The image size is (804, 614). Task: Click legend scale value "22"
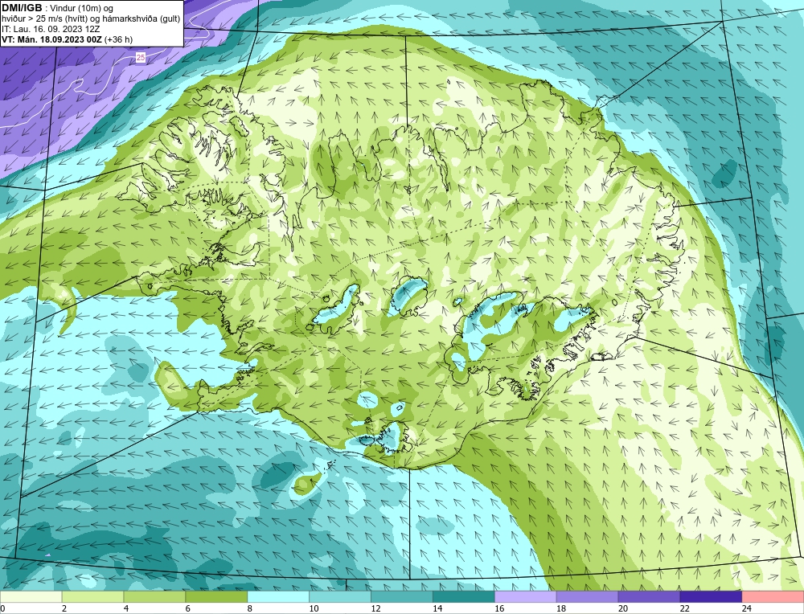pos(684,608)
